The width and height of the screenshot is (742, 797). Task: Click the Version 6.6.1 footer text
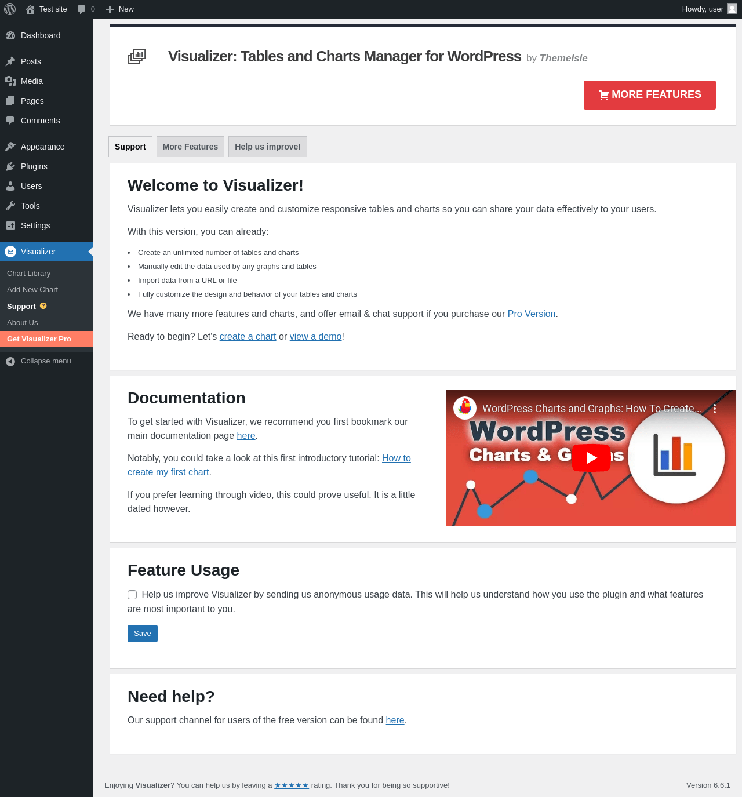point(708,785)
